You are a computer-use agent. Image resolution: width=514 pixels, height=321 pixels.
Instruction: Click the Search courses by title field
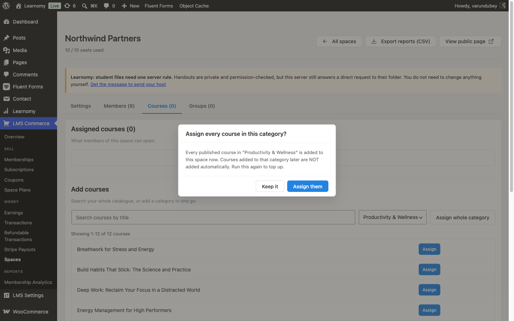(213, 217)
